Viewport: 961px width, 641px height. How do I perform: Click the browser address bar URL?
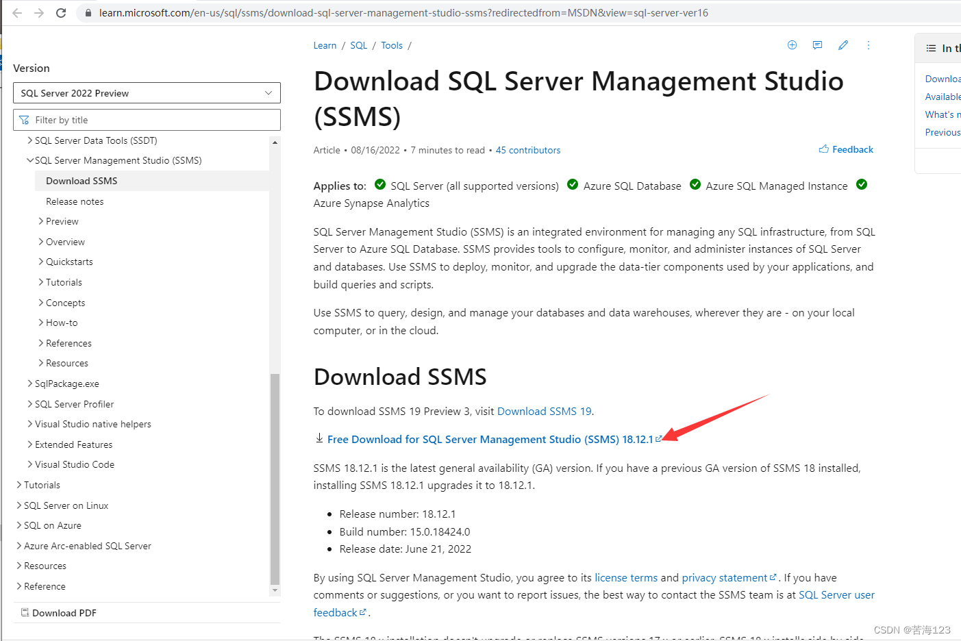click(404, 13)
